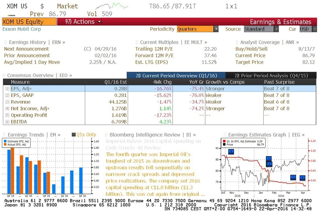The width and height of the screenshot is (319, 213).
Task: Click event marker 4 on the estimates graph
Action: pos(231,152)
